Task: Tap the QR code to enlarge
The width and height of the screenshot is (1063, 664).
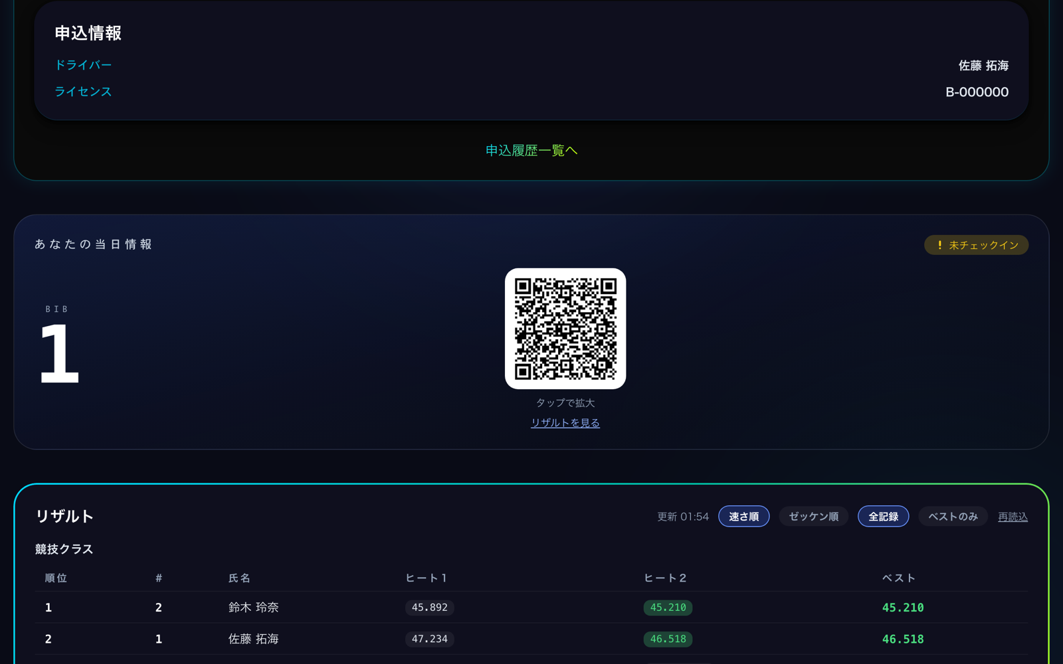Action: click(565, 329)
